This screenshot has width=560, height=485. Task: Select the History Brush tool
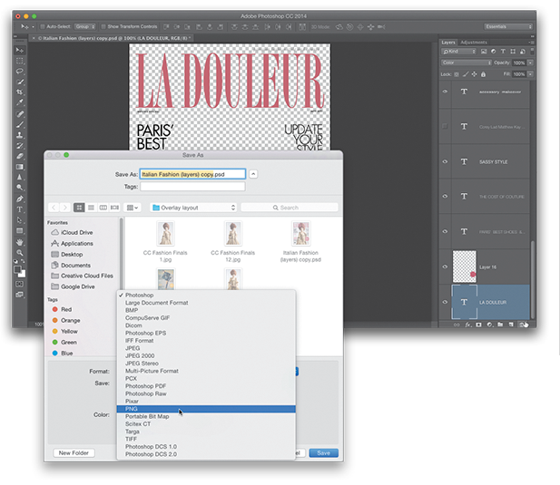[20, 145]
